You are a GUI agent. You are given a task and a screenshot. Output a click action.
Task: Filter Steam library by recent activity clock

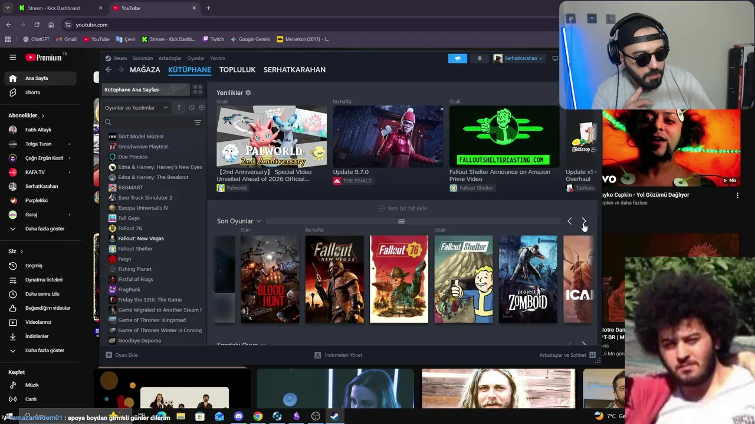coord(191,108)
